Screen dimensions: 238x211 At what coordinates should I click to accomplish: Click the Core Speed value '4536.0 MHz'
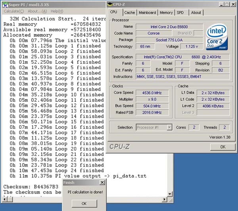[x=152, y=93]
